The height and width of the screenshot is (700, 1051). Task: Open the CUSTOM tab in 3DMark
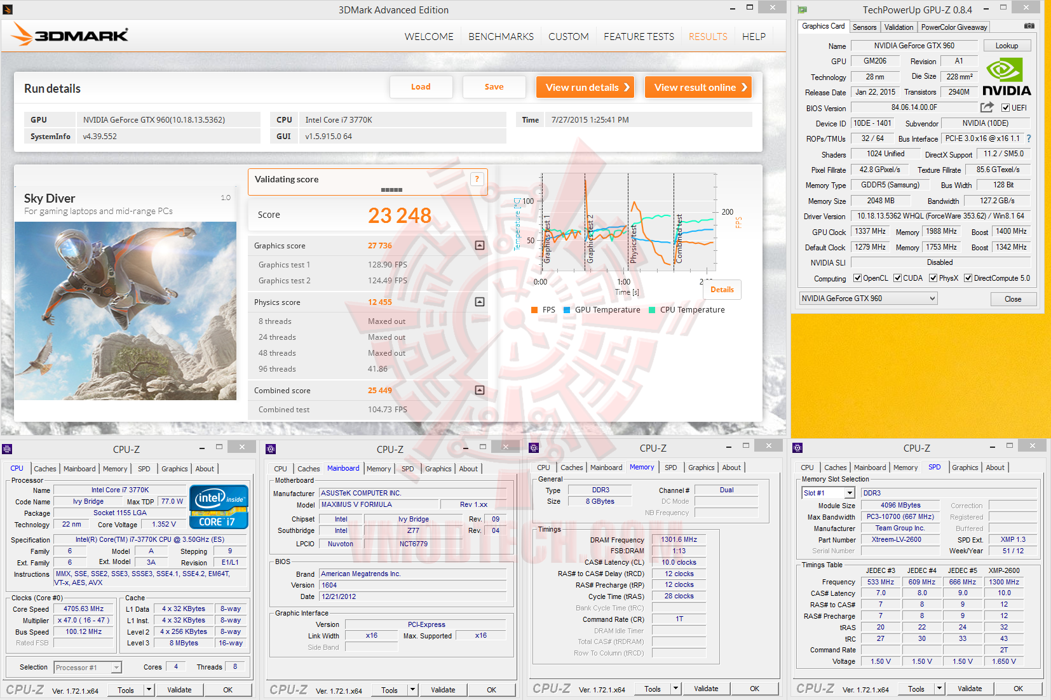point(568,37)
